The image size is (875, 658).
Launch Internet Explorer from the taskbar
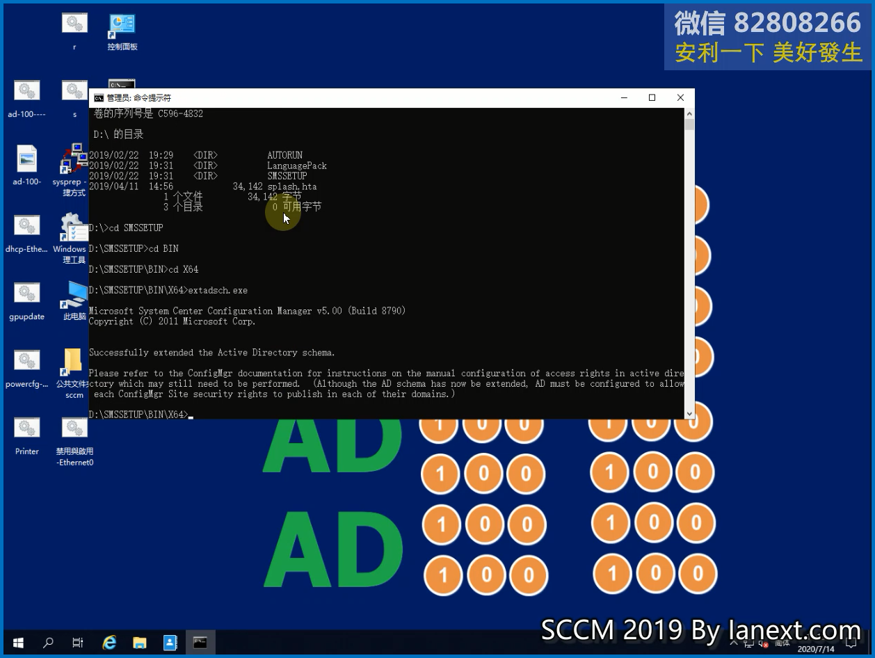(x=109, y=643)
